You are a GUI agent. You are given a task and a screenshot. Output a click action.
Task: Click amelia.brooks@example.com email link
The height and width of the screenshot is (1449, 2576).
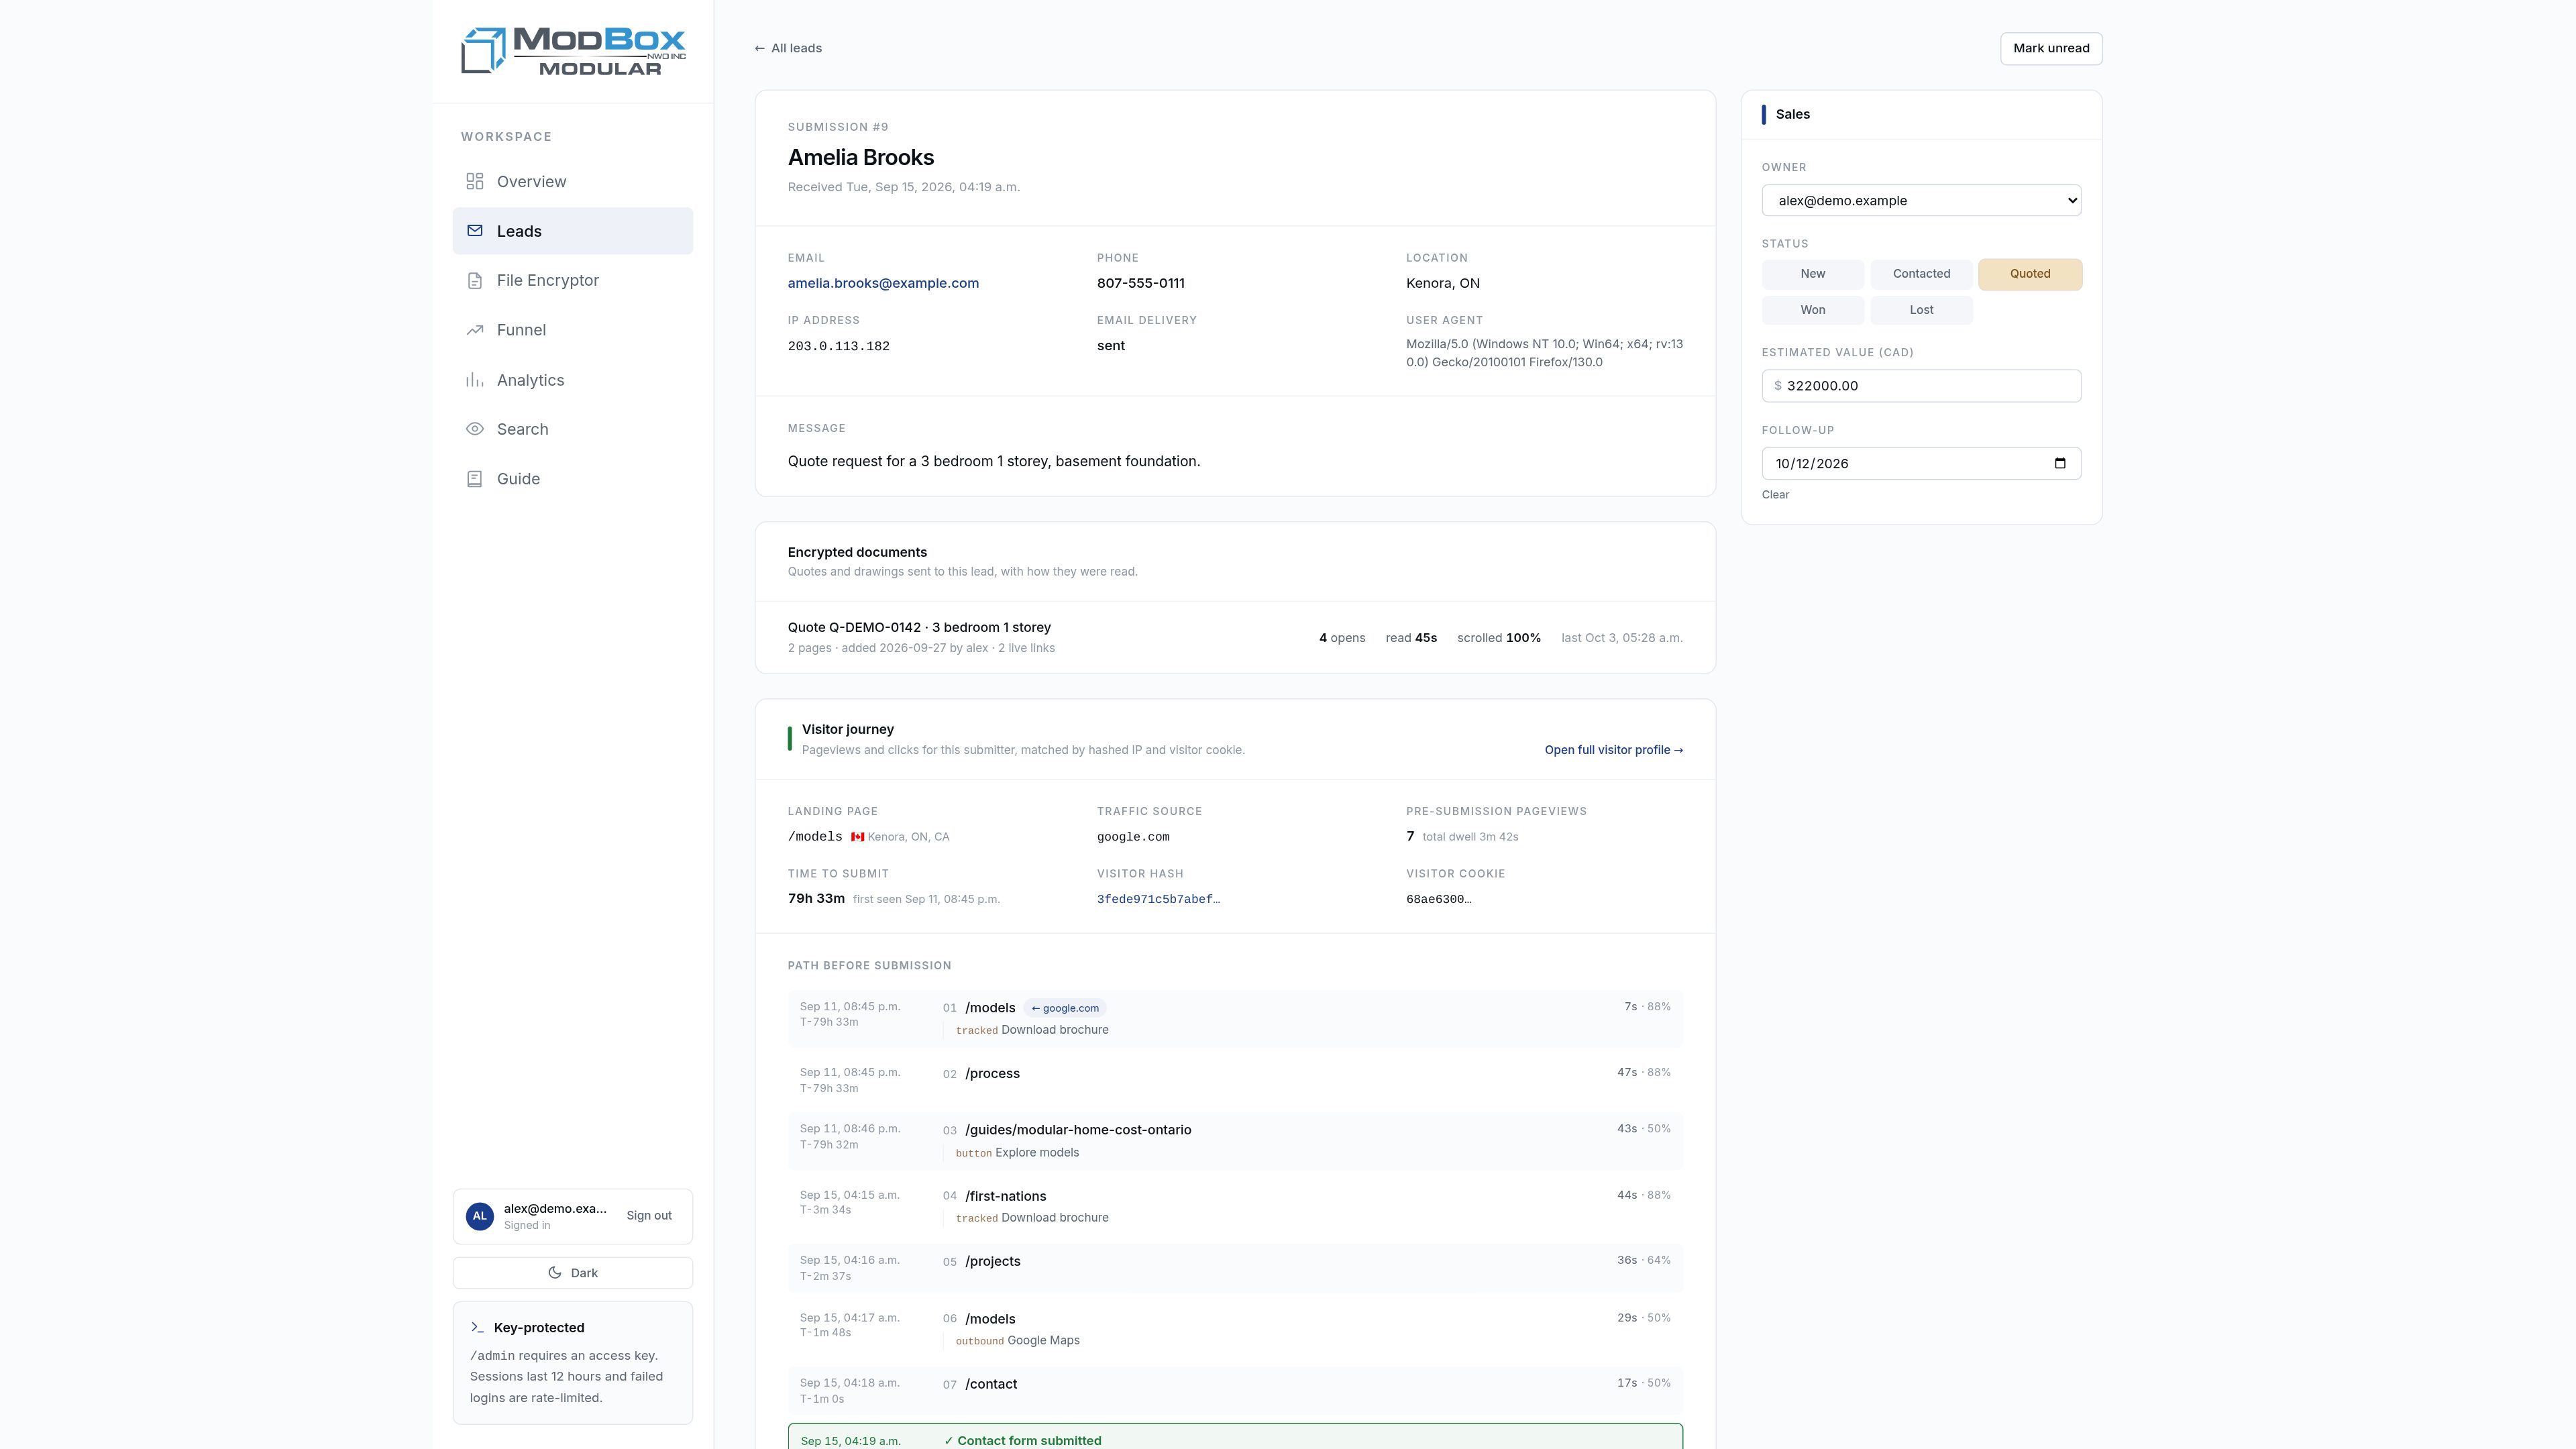point(883,283)
